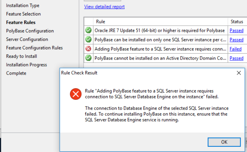Click green check icon for Active Directory rule
Viewport: 247px width, 152px height.
click(89, 58)
